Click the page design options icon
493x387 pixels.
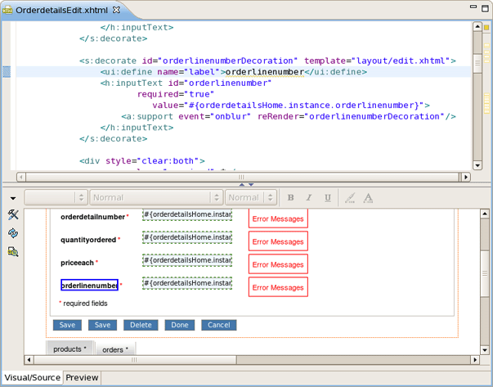point(13,252)
